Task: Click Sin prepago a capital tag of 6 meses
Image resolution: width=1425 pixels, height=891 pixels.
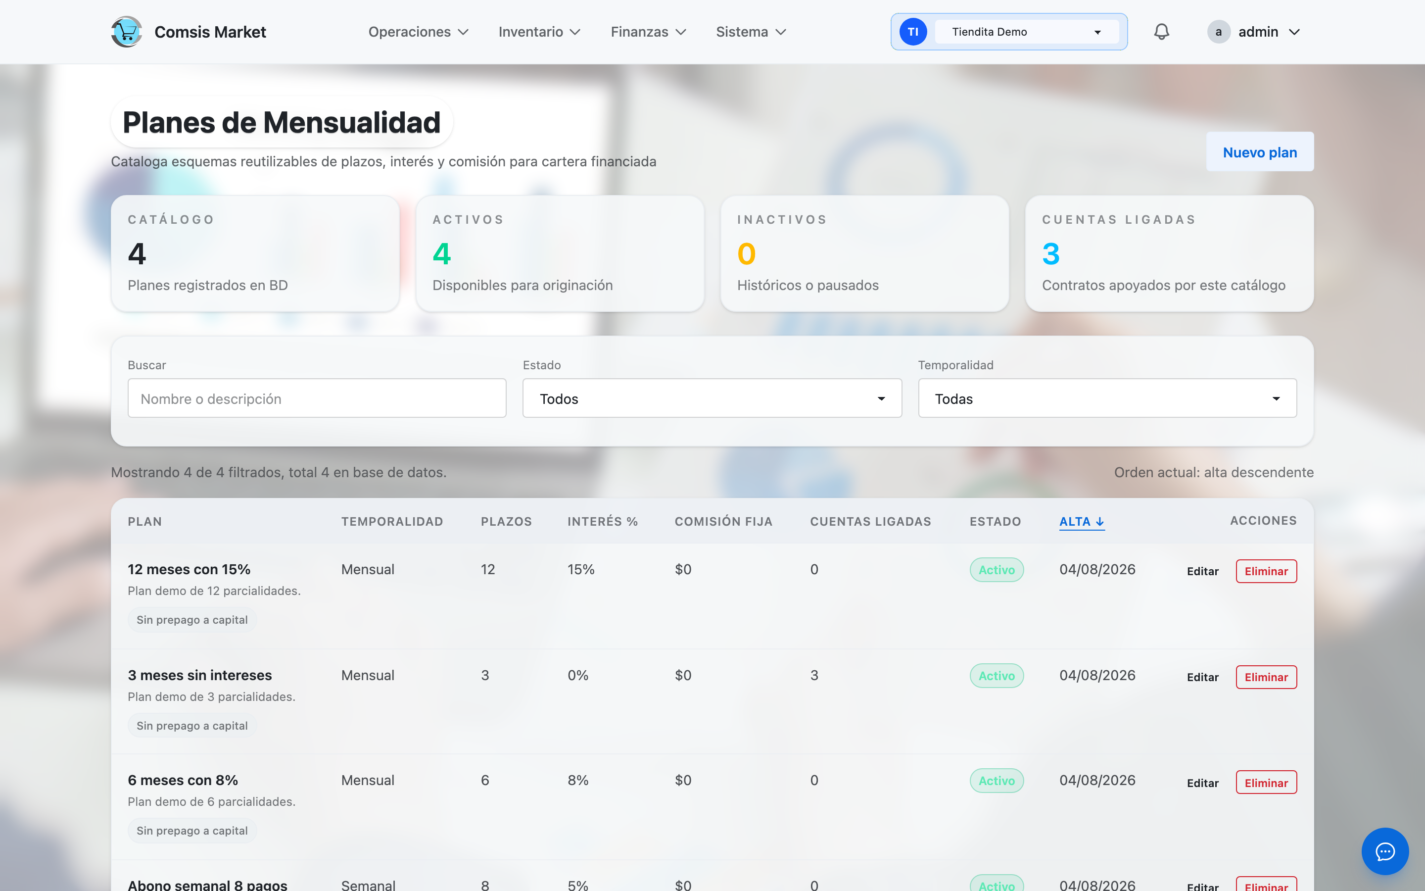Action: click(x=192, y=831)
